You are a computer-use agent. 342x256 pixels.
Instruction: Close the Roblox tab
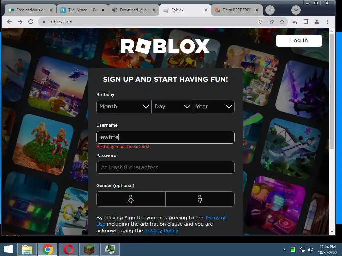(206, 10)
